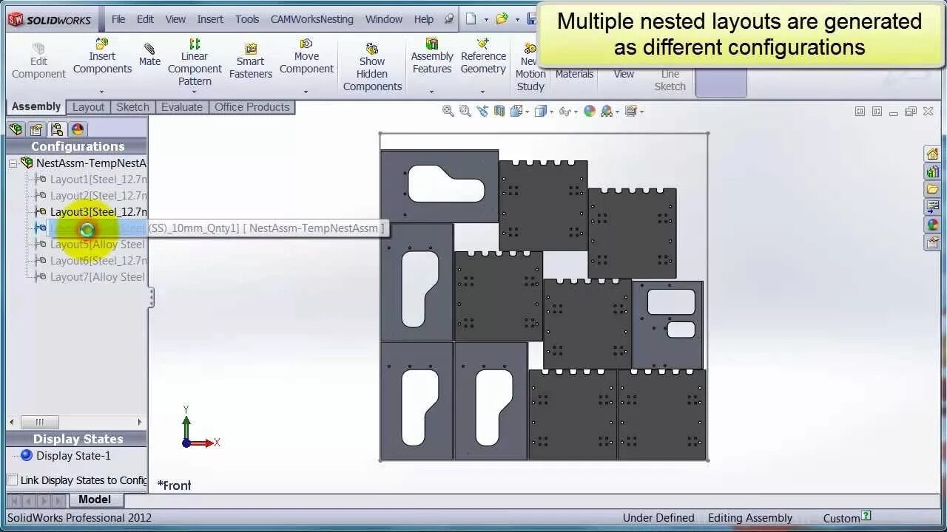Click the Zoom to Area icon

coord(465,111)
